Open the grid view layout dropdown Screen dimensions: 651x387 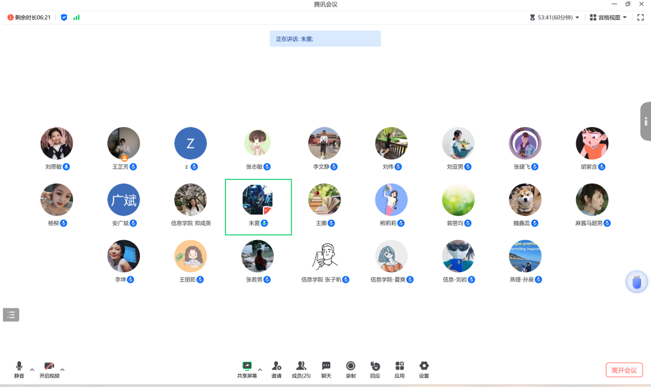tap(608, 17)
